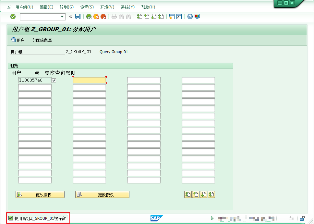Click the green Enter checkmark icon
Viewport: 314px width, 224px height.
[13, 17]
